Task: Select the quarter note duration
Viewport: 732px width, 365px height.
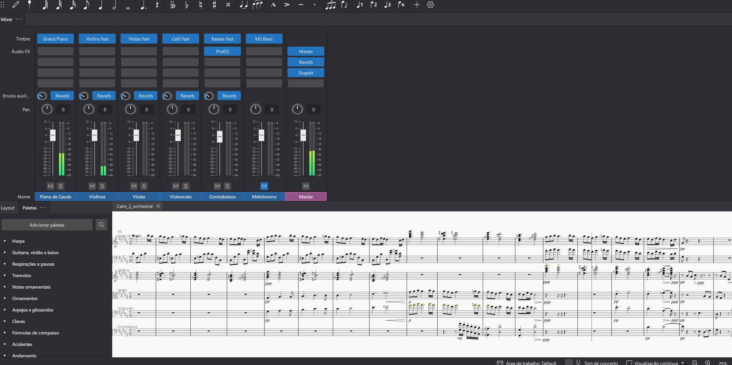Action: (100, 5)
